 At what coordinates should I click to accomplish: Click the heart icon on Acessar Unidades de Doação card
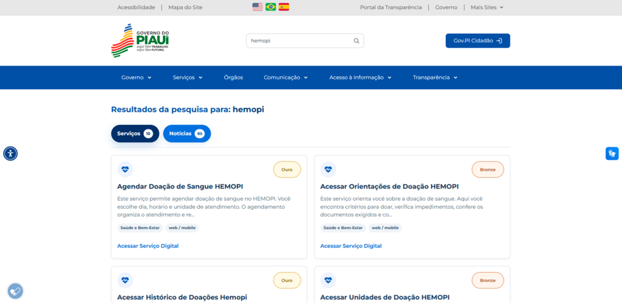pos(328,280)
